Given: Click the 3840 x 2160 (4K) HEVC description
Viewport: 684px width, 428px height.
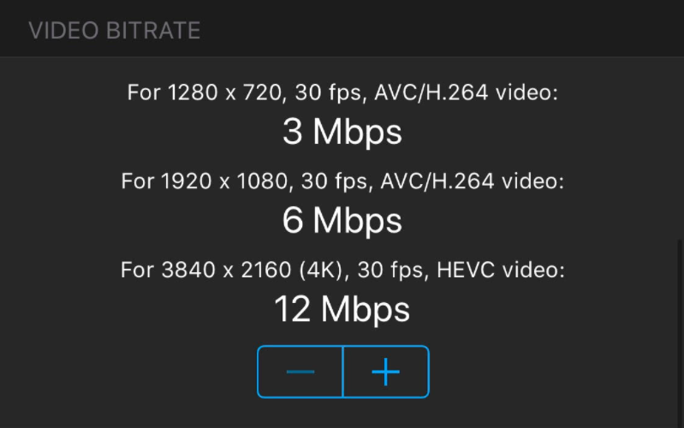Looking at the screenshot, I should pyautogui.click(x=342, y=270).
